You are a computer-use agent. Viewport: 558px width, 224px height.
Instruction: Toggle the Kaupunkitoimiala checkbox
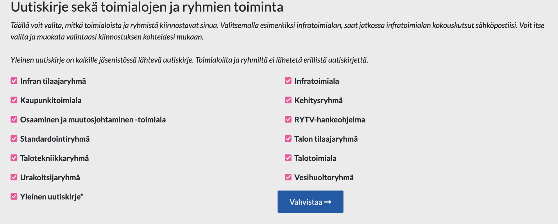pyautogui.click(x=14, y=100)
